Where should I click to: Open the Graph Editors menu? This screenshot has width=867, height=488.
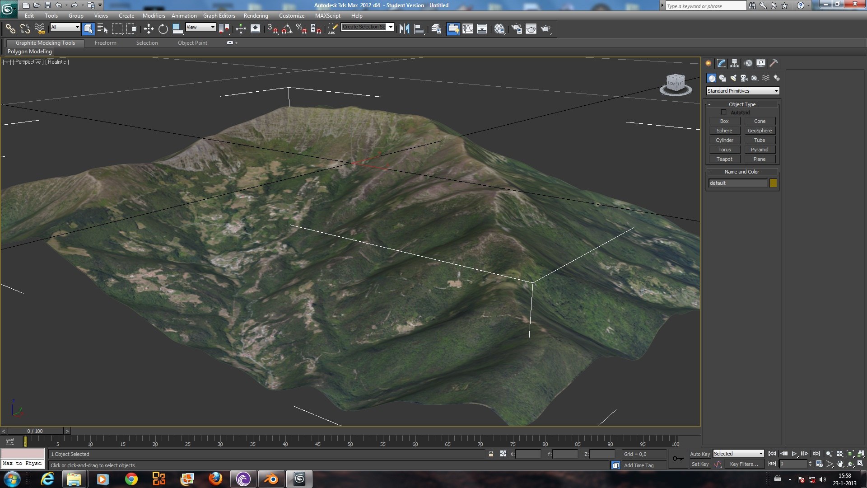tap(219, 15)
